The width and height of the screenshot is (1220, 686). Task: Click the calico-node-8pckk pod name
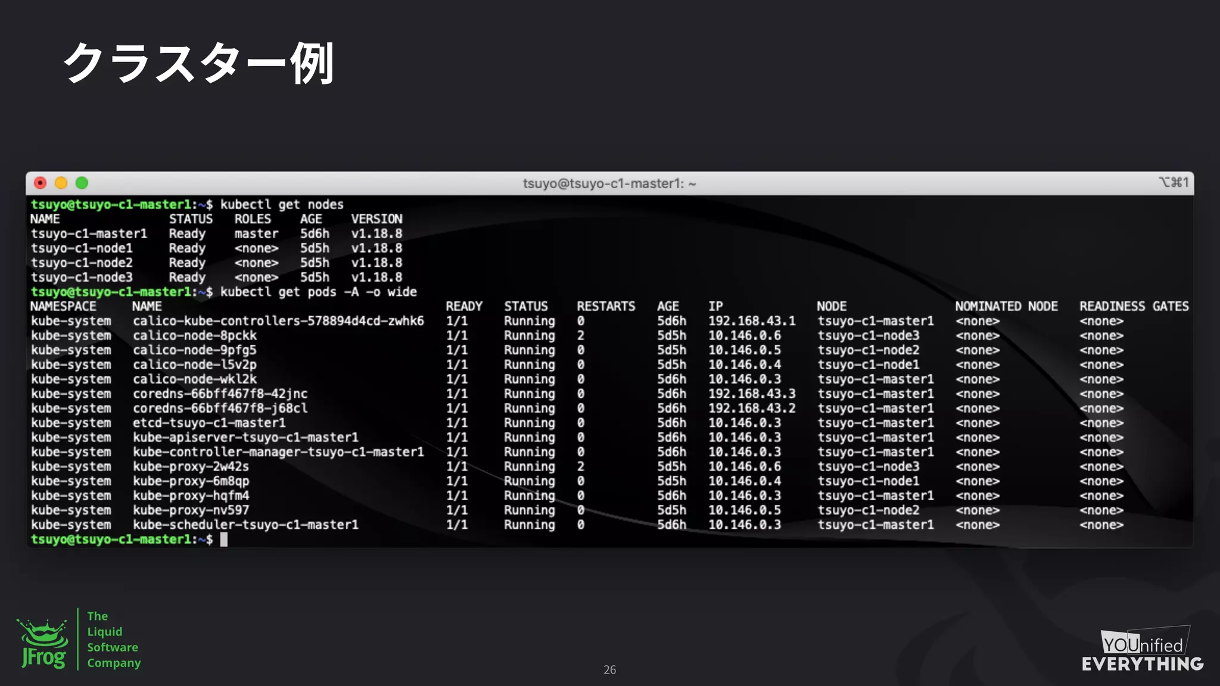(195, 336)
